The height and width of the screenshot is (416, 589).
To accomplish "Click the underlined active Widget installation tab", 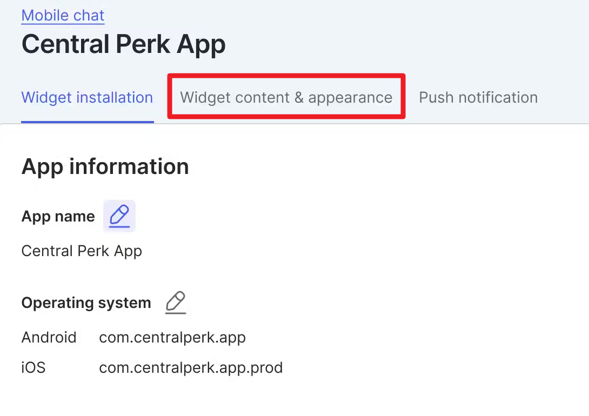I will click(87, 98).
